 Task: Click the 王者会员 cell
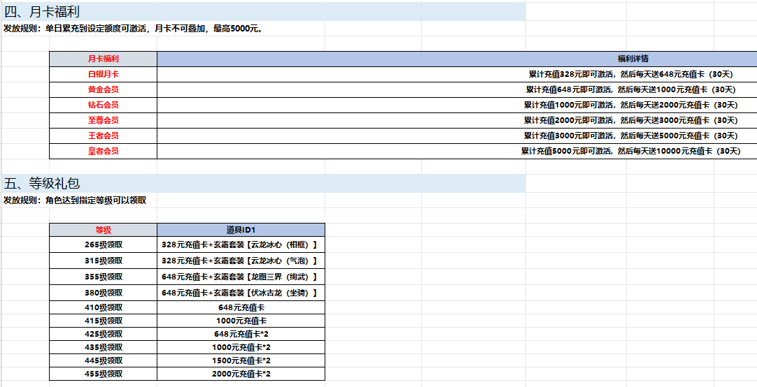pyautogui.click(x=103, y=136)
